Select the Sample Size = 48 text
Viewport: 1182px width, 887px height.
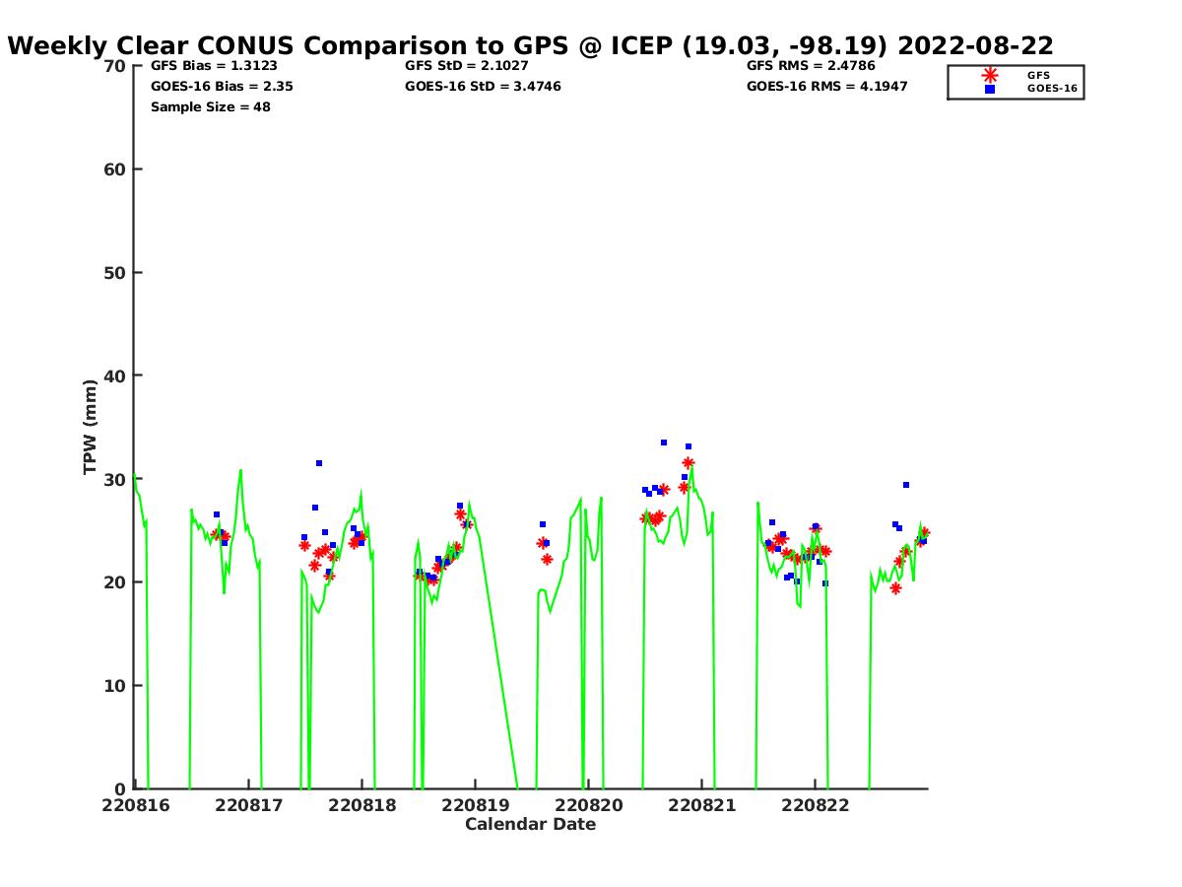click(x=210, y=106)
